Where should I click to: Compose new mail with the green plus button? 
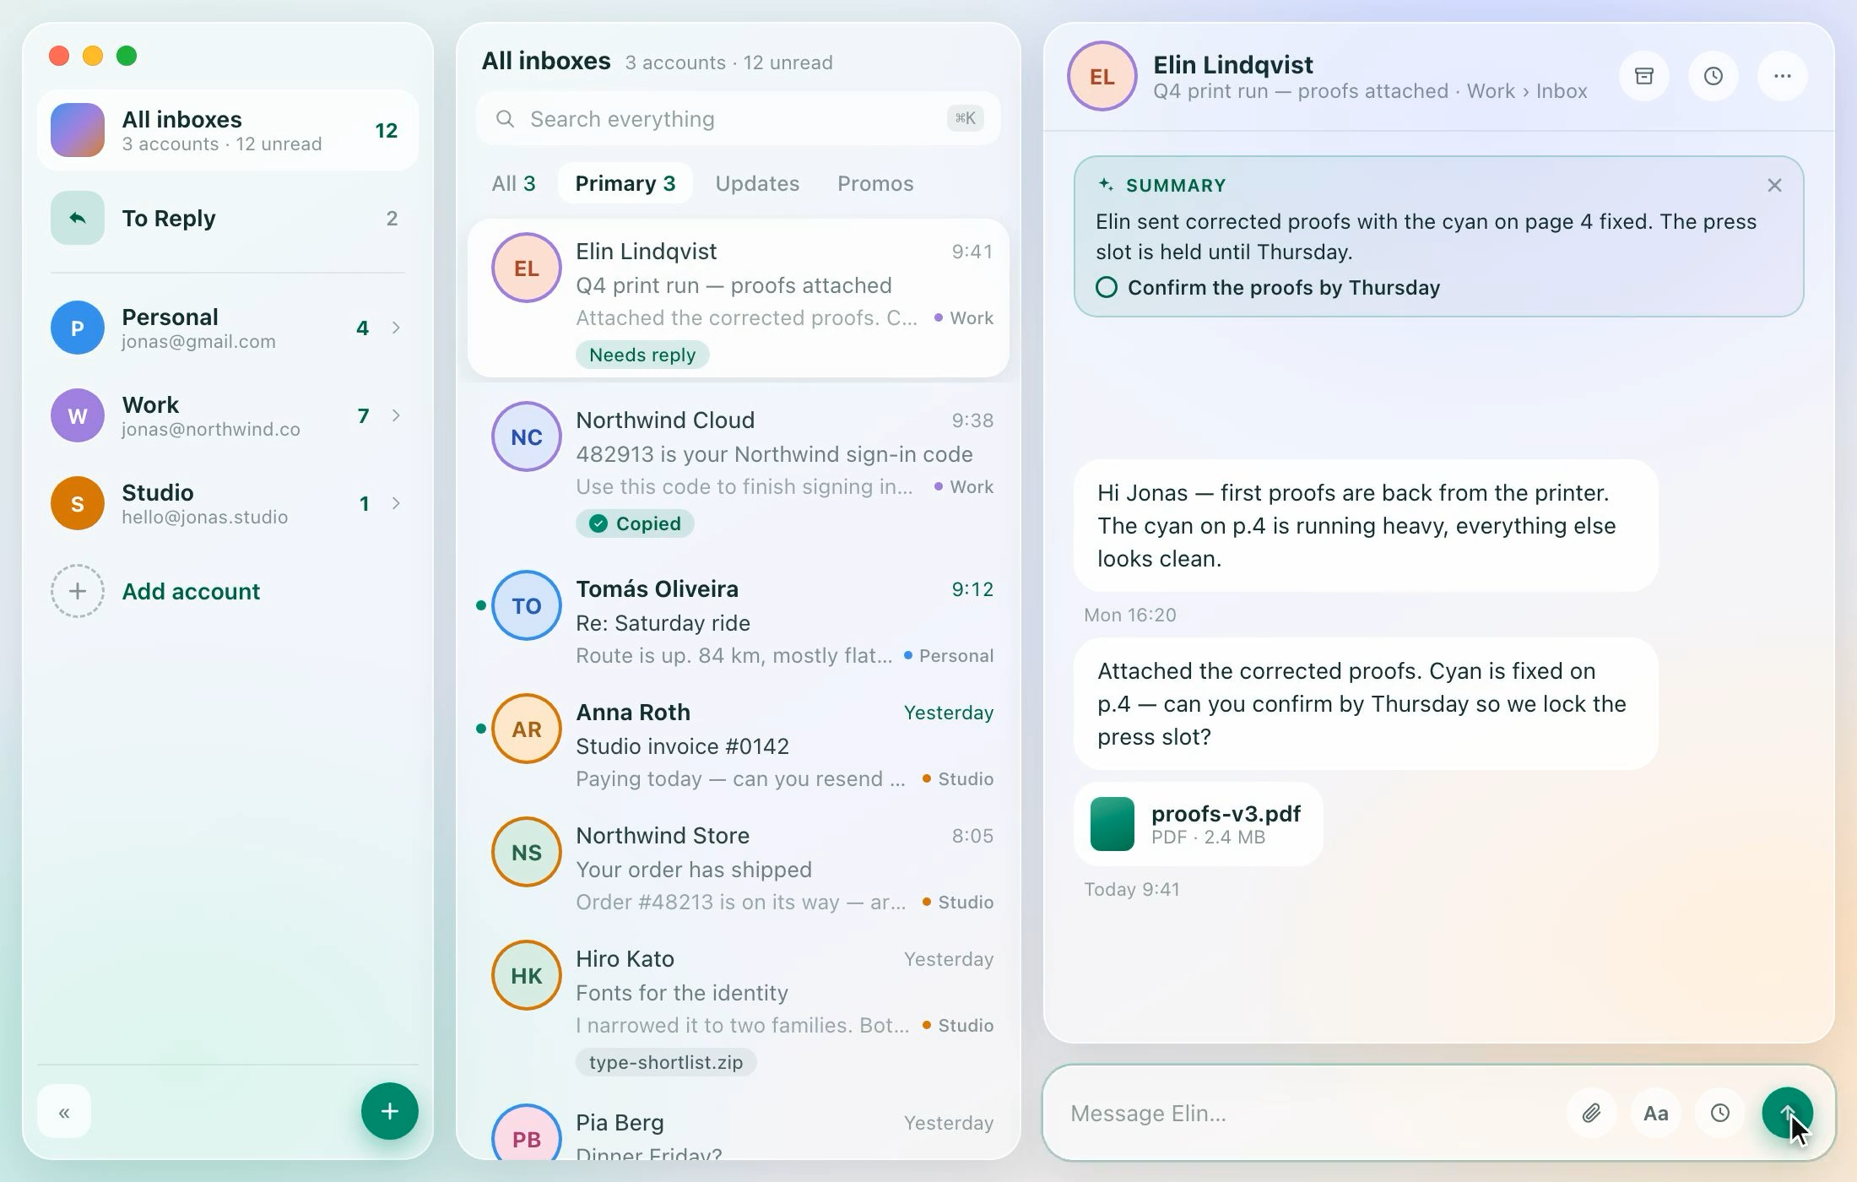389,1111
